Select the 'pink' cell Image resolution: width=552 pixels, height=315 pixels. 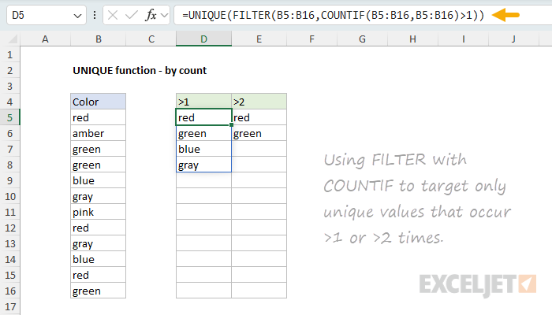(x=99, y=212)
